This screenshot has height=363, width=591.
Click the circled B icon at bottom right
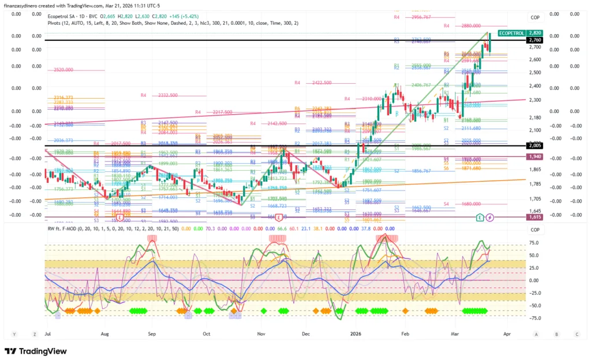(556, 334)
